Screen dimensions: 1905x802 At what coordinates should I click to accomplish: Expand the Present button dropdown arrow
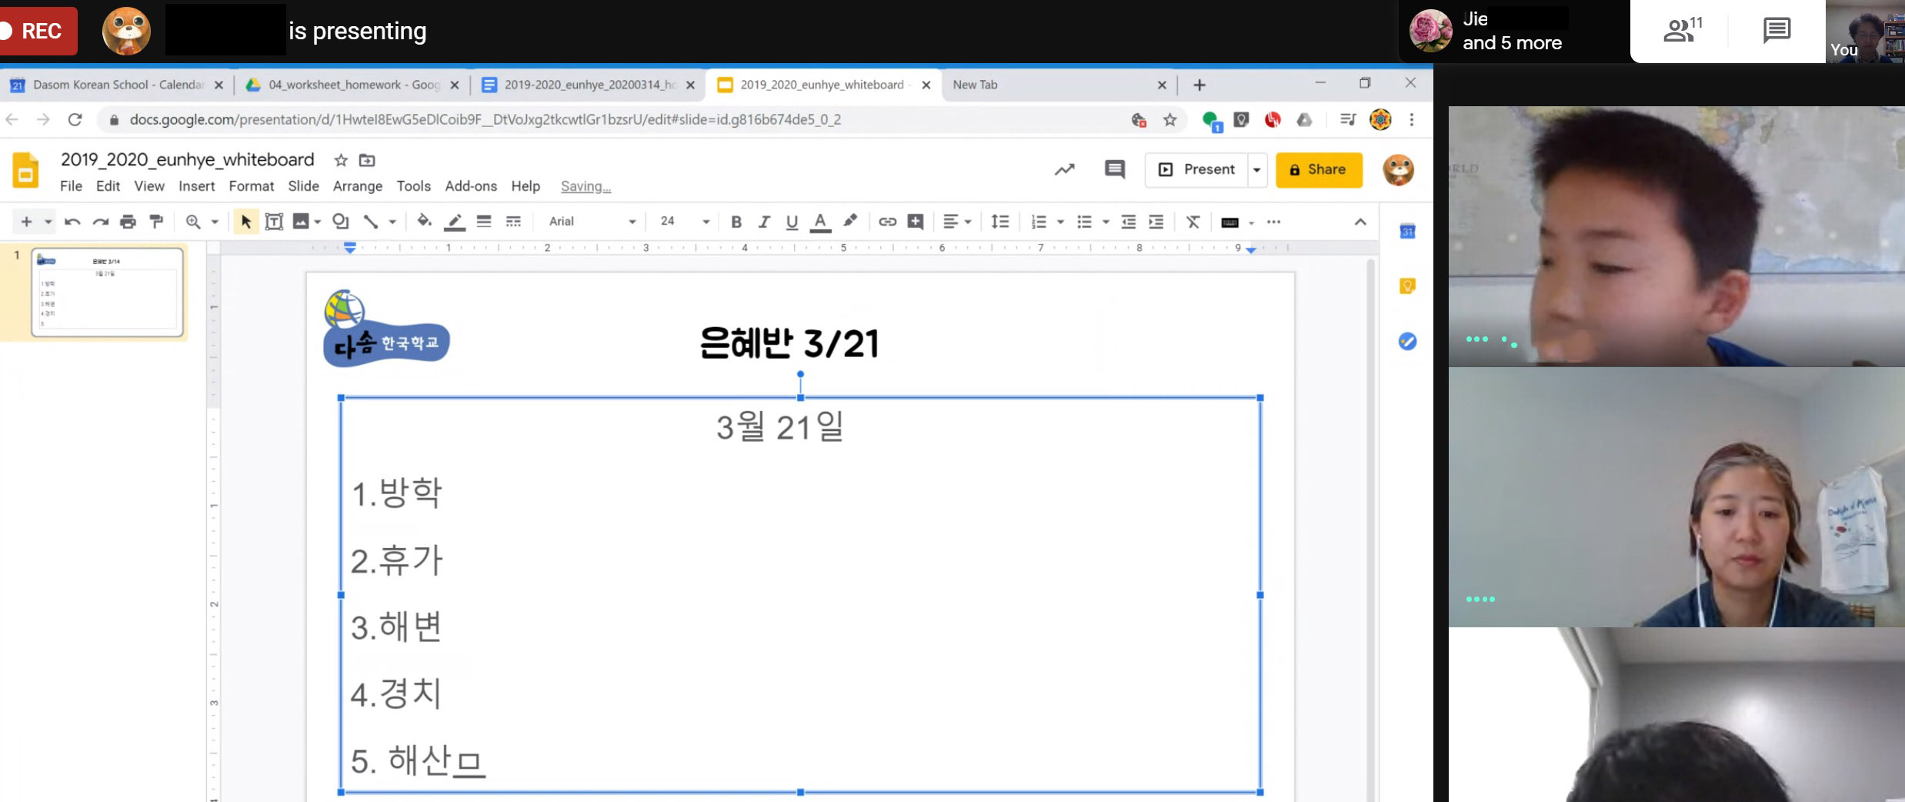coord(1256,169)
